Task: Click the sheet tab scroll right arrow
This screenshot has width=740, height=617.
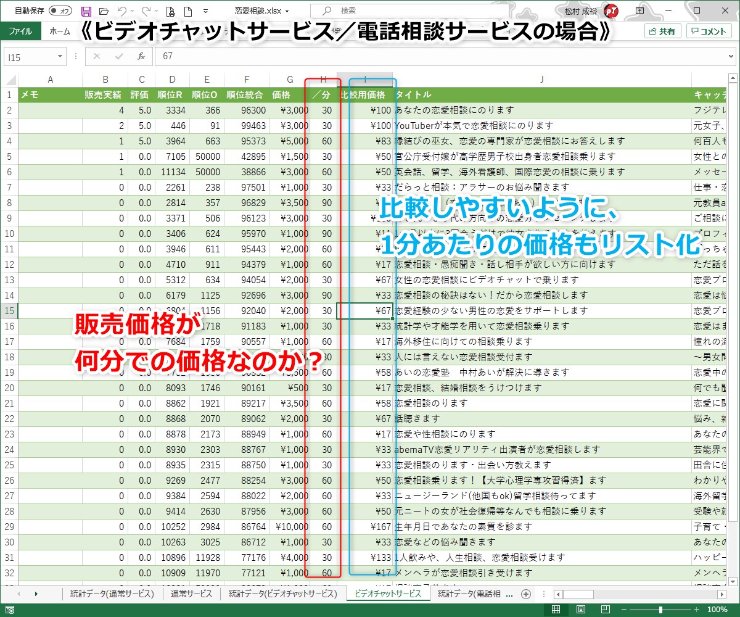Action: 36,594
